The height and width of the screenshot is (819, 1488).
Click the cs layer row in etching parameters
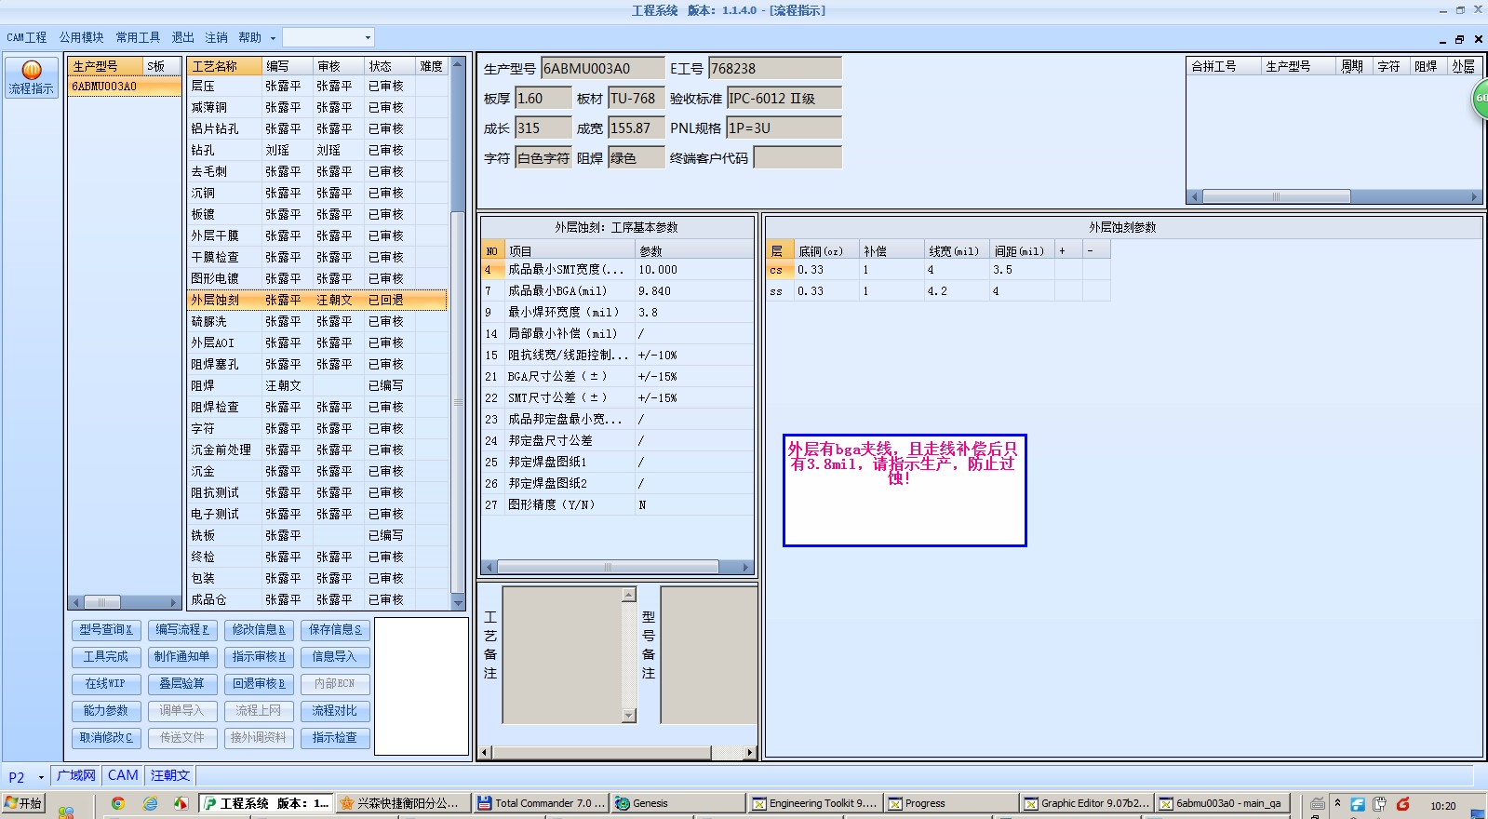(938, 270)
